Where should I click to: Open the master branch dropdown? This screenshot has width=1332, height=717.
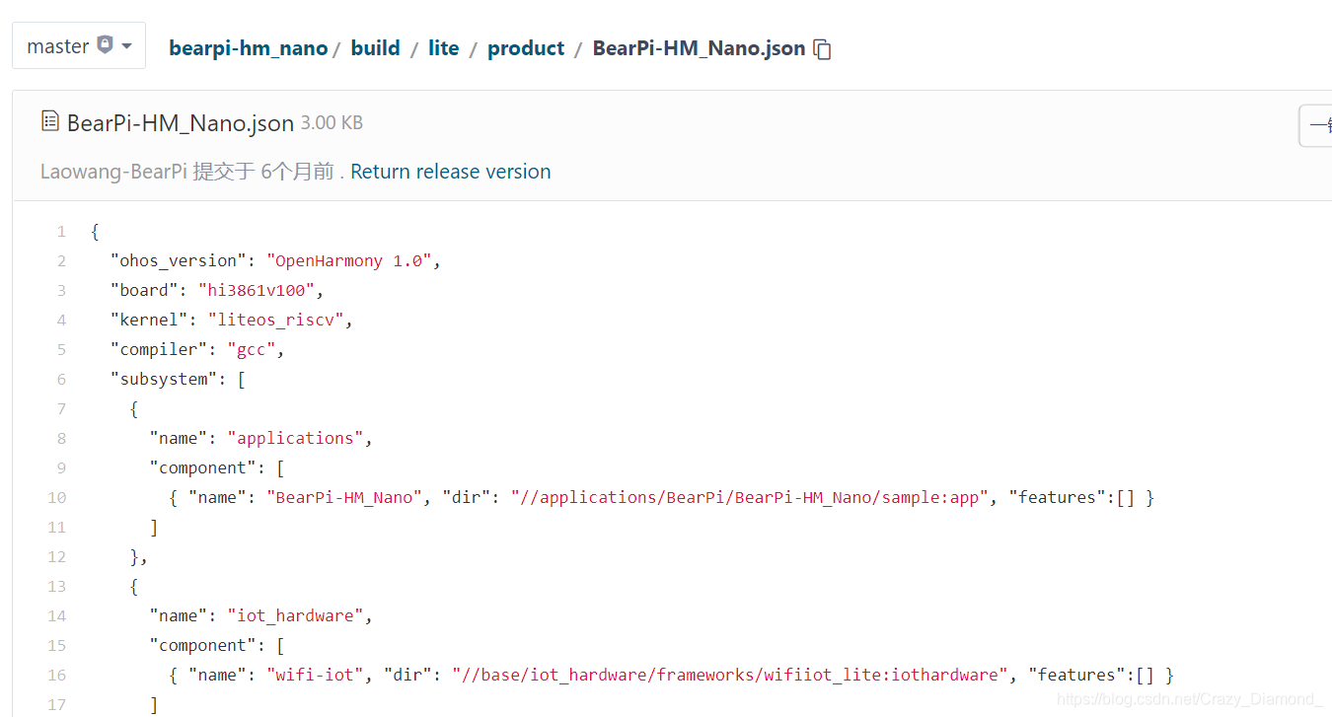click(x=79, y=46)
